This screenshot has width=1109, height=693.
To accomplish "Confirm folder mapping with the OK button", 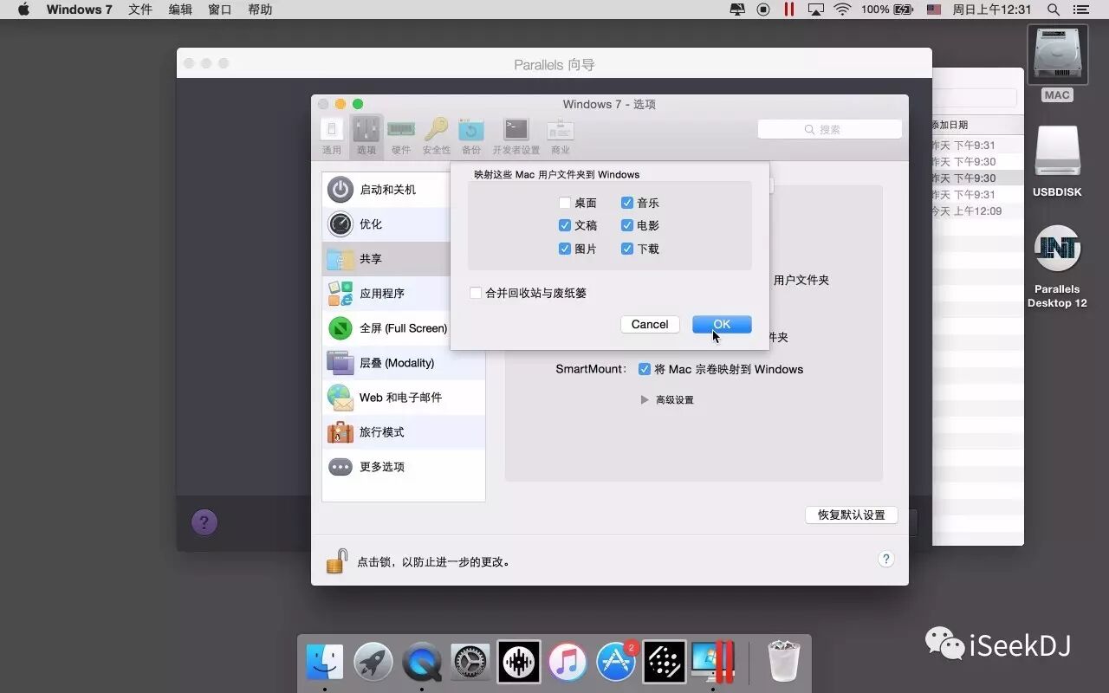I will pyautogui.click(x=722, y=324).
